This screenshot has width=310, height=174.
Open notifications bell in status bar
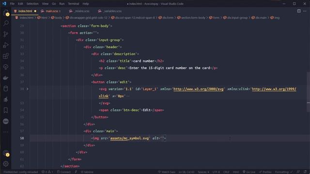305,172
